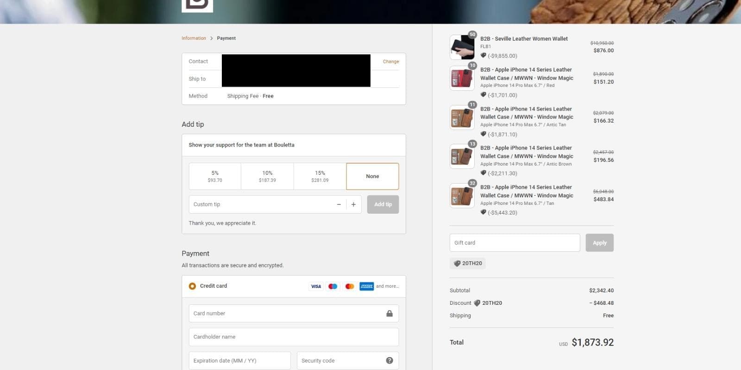This screenshot has width=741, height=370.
Task: Go back to Information breadcrumb
Action: (x=194, y=38)
